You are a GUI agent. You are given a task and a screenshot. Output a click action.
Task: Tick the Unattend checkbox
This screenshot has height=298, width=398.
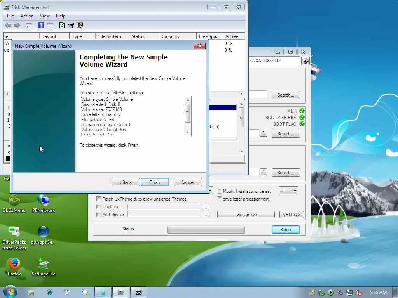click(99, 207)
